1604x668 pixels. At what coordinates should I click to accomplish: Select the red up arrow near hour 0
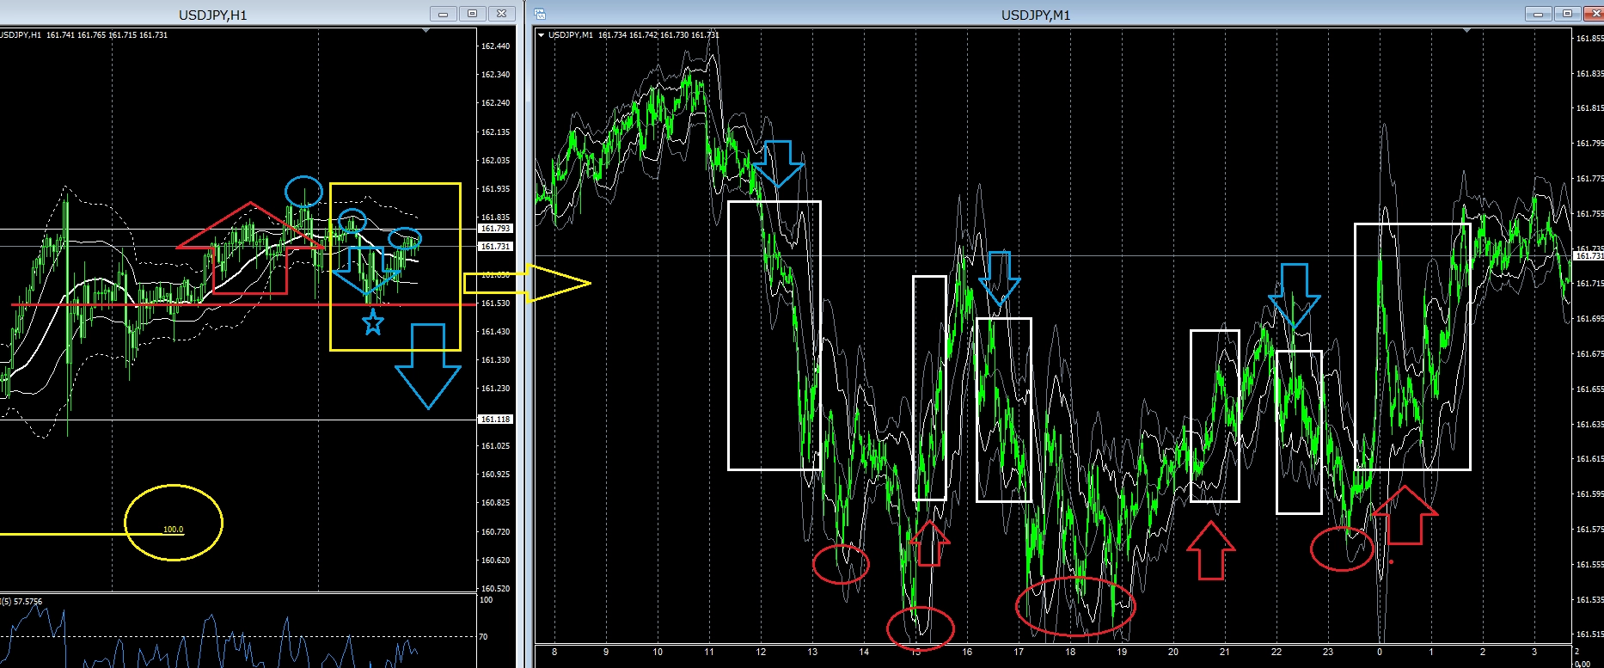coord(1405,515)
